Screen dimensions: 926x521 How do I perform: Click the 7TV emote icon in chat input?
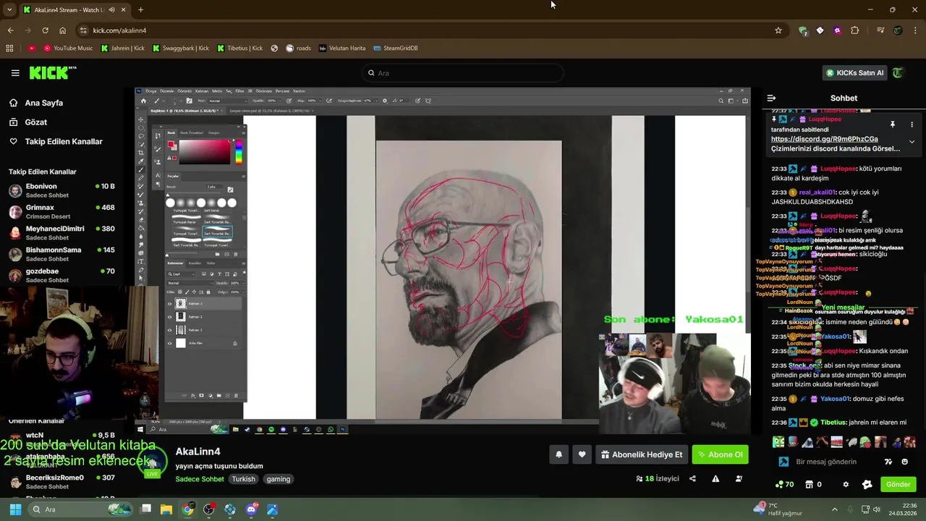pyautogui.click(x=888, y=462)
